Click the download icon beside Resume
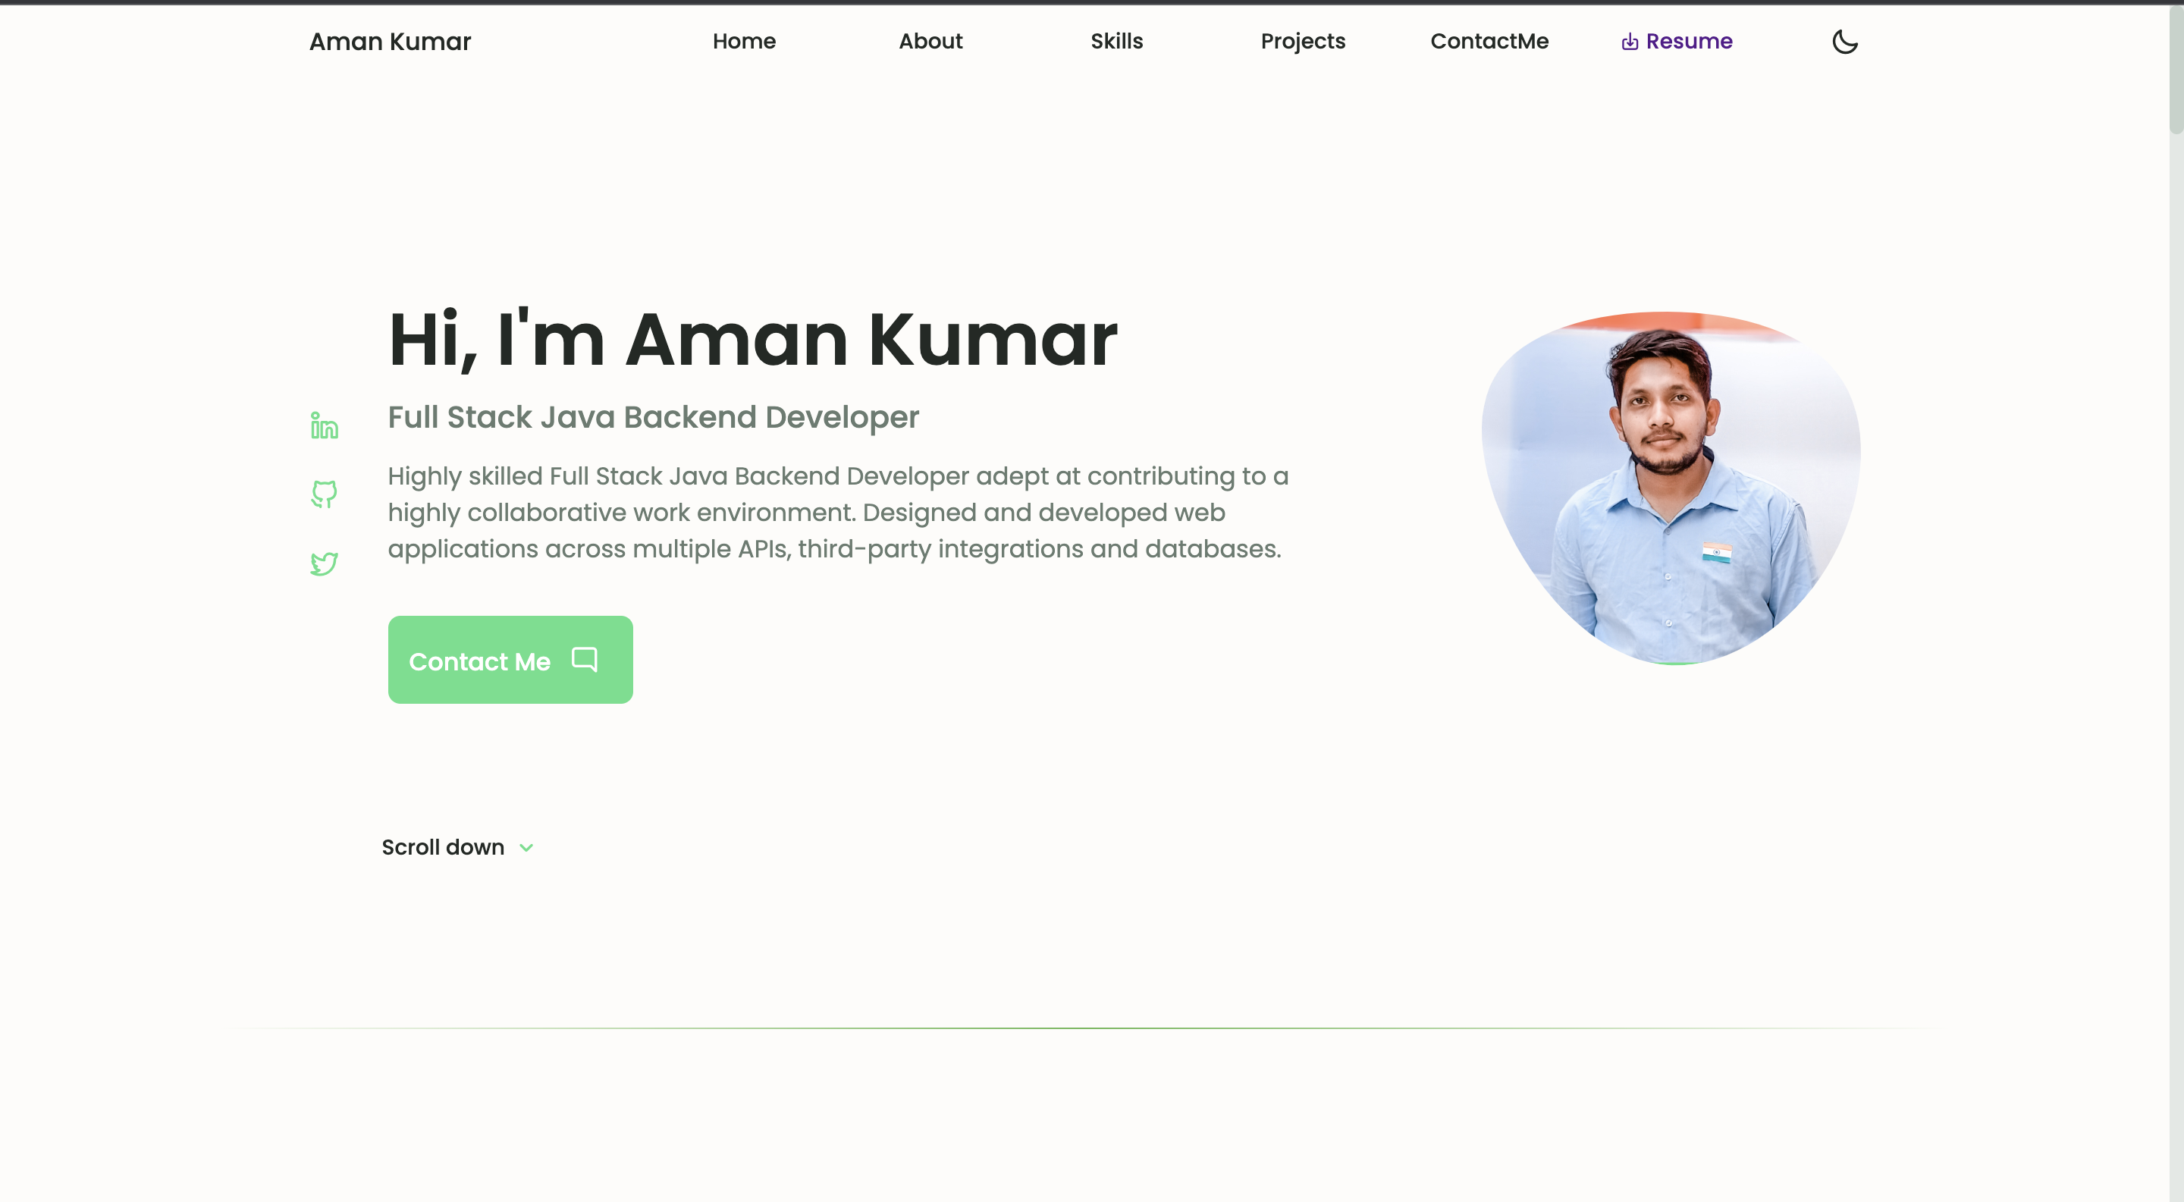The height and width of the screenshot is (1202, 2184). point(1629,41)
